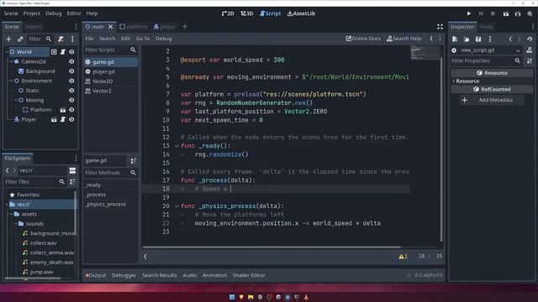Toggle visibility of Moving node
The width and height of the screenshot is (538, 302).
[71, 100]
